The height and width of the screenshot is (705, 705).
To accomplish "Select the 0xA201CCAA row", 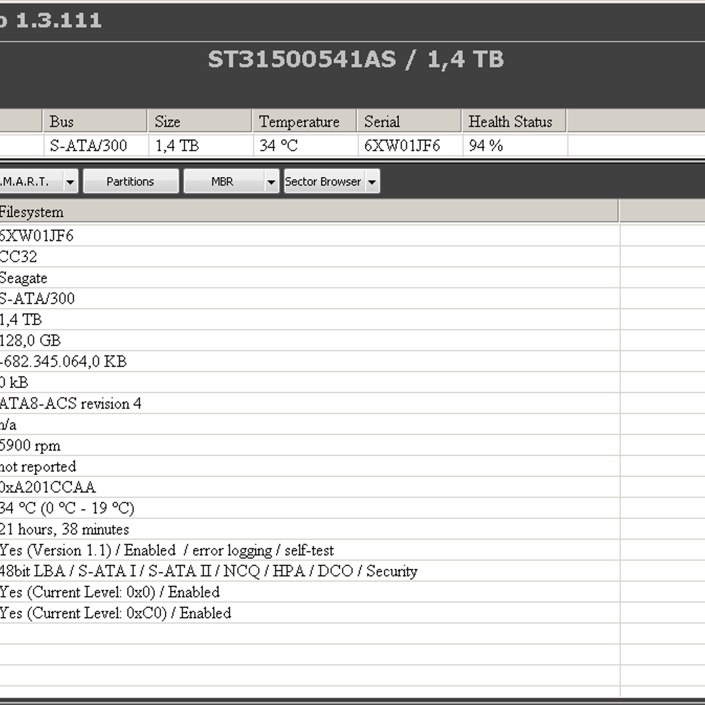I will click(x=309, y=487).
